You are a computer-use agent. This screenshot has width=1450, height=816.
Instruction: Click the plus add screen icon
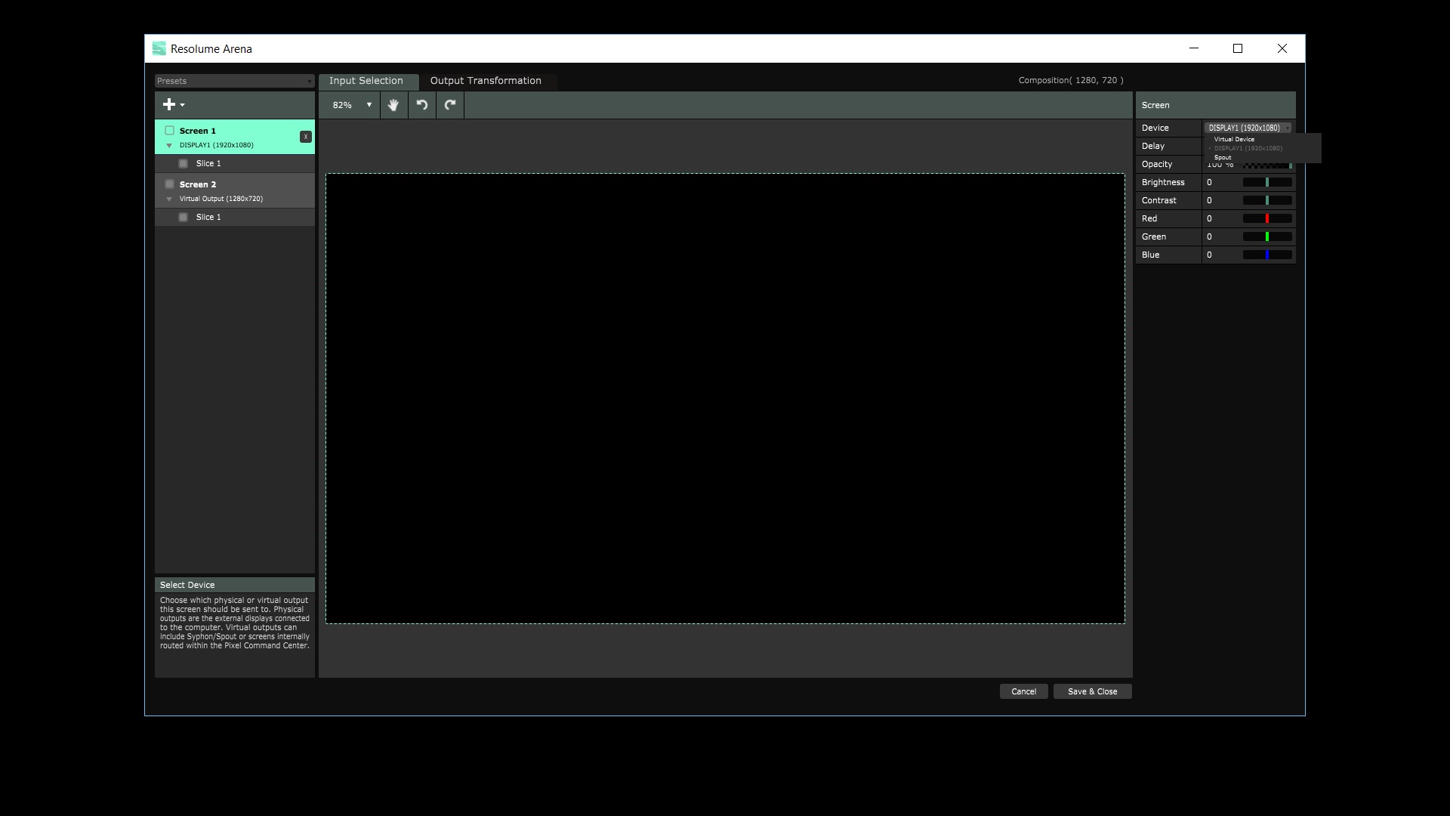(x=169, y=105)
